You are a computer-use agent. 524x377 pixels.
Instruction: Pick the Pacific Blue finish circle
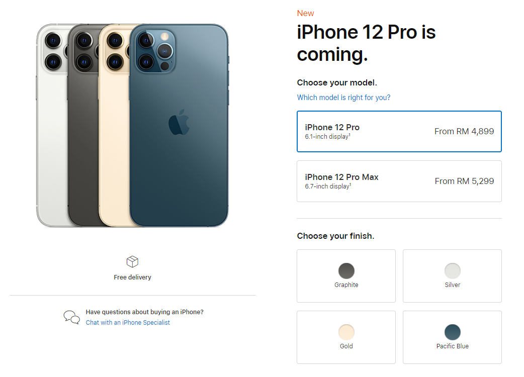pos(453,332)
